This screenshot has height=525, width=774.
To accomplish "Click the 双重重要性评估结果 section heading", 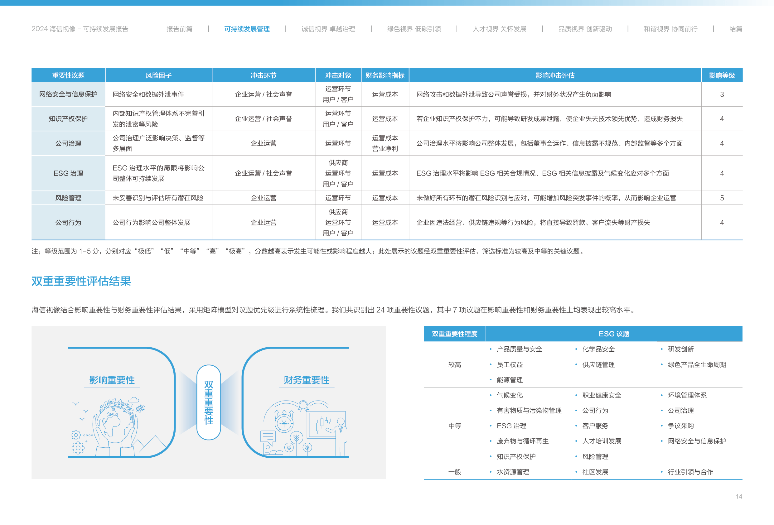I will pos(81,281).
